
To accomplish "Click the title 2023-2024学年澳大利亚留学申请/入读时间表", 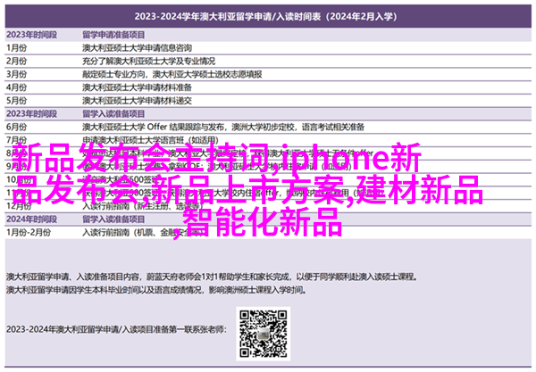I will click(x=265, y=16).
